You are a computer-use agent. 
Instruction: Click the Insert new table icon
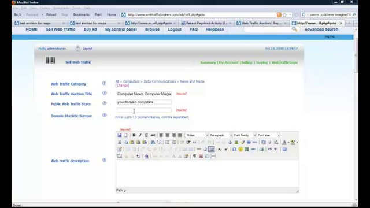[120, 149]
